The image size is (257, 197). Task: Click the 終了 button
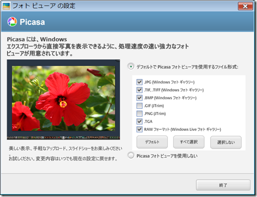(x=223, y=185)
